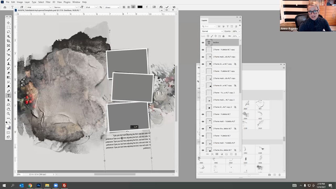Open the Plugins menu

(x=67, y=2)
